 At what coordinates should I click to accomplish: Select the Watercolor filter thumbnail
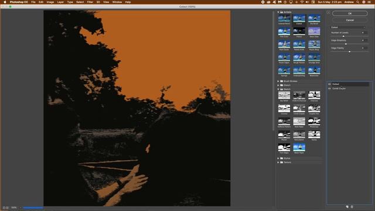[314, 70]
